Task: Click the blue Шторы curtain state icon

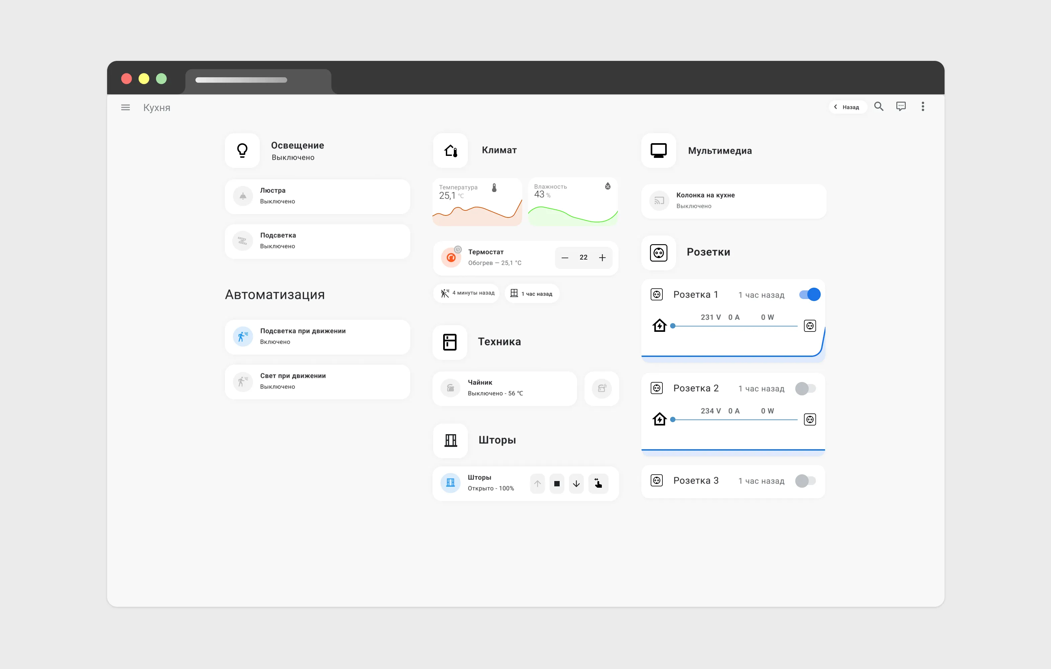Action: point(451,483)
